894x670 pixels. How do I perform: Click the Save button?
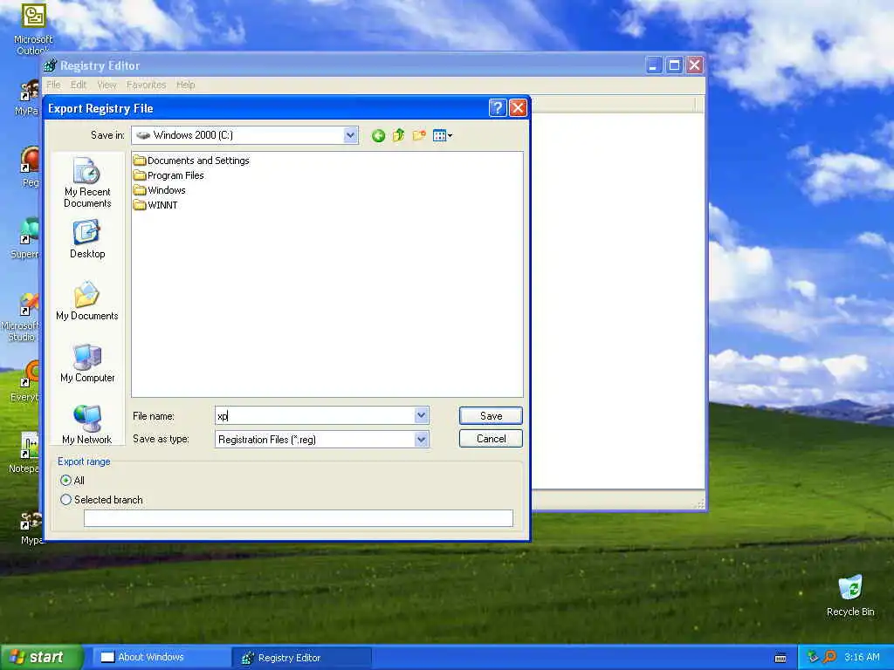(x=491, y=416)
